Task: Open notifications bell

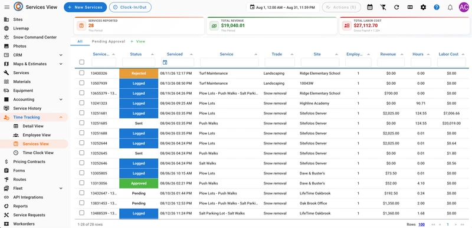Action: (x=450, y=7)
